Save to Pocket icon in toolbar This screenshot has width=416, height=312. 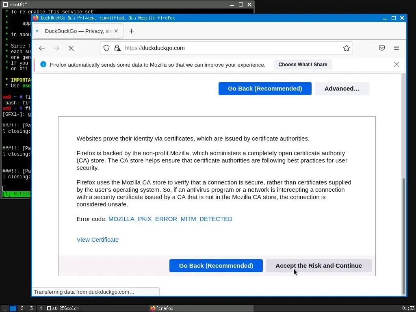(x=382, y=48)
